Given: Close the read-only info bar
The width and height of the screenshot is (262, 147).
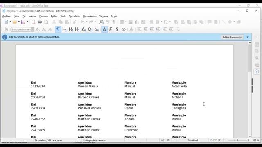Looking at the screenshot, I should pos(248,37).
